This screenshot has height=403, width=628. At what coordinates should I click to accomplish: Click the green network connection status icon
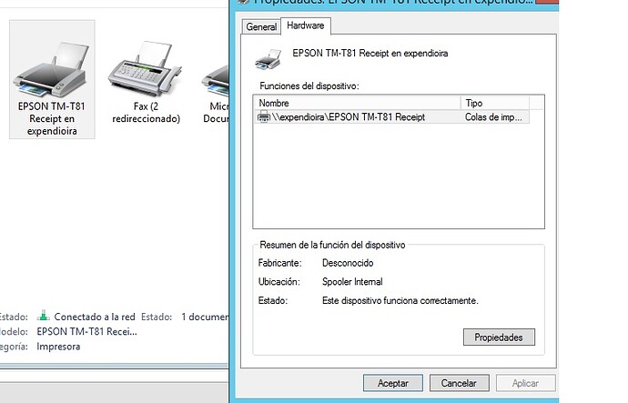(44, 316)
